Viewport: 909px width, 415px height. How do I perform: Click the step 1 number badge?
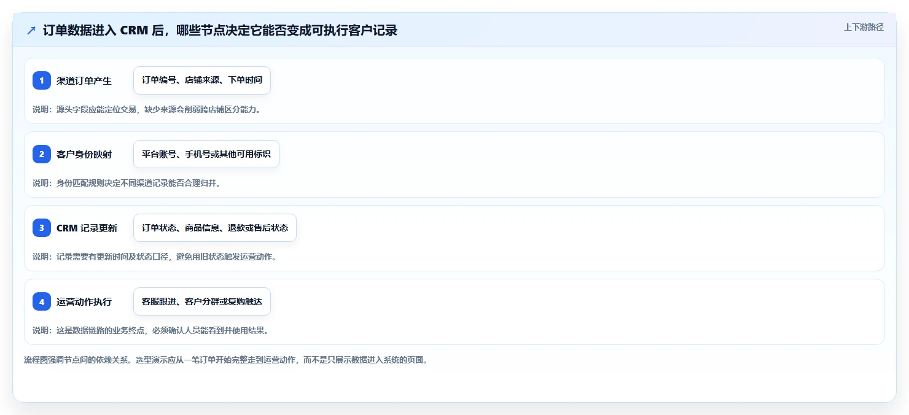pos(42,80)
